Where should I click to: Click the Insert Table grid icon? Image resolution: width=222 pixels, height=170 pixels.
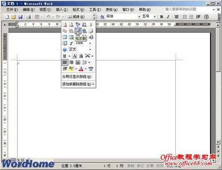click(65, 37)
